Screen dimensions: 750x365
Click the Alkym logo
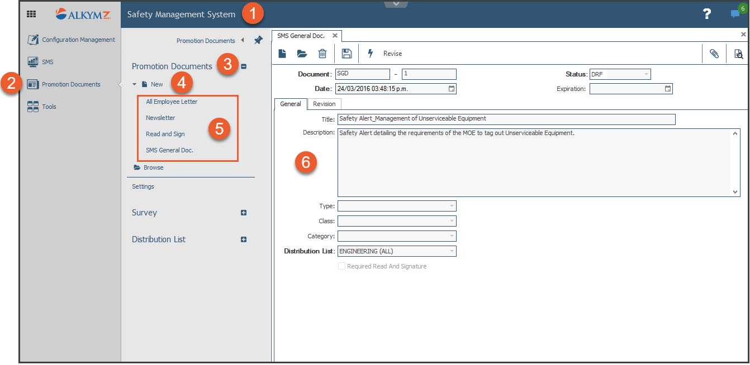click(83, 15)
